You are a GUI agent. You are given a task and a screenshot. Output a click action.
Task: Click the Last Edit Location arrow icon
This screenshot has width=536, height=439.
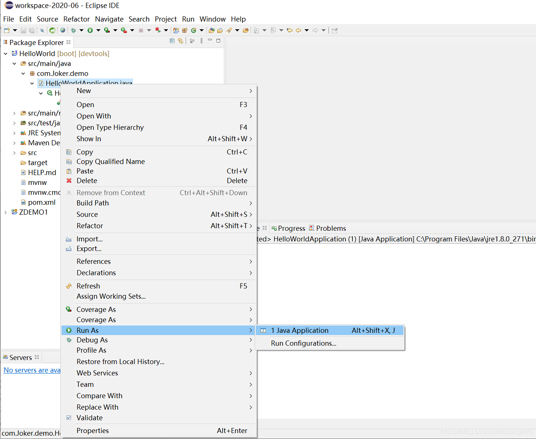pos(289,30)
